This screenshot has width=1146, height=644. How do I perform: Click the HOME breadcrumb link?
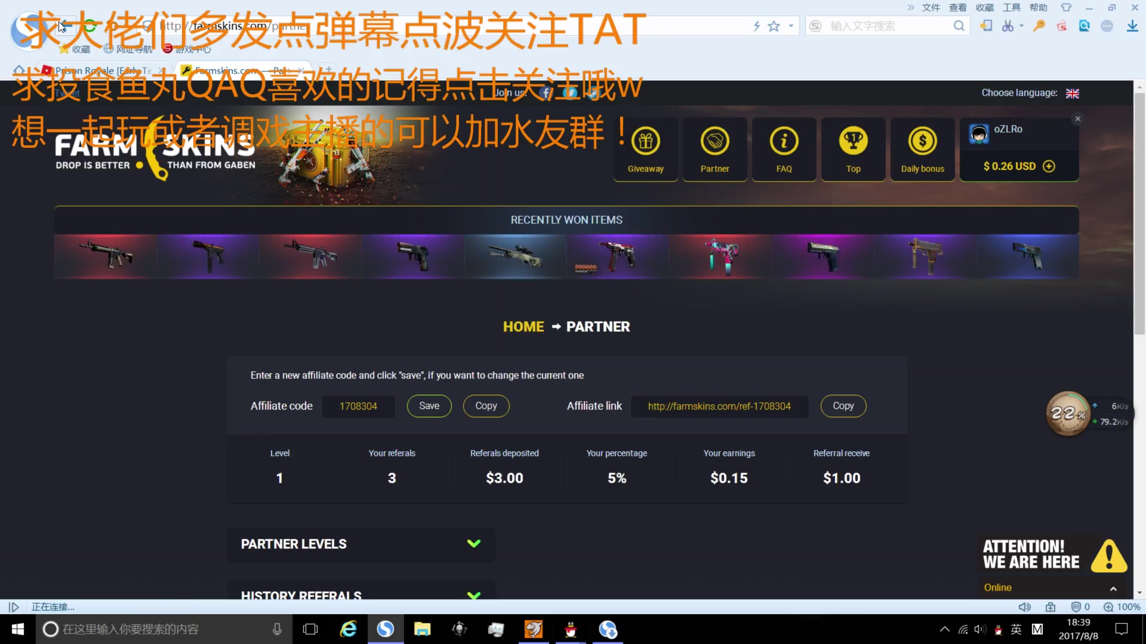(x=523, y=327)
